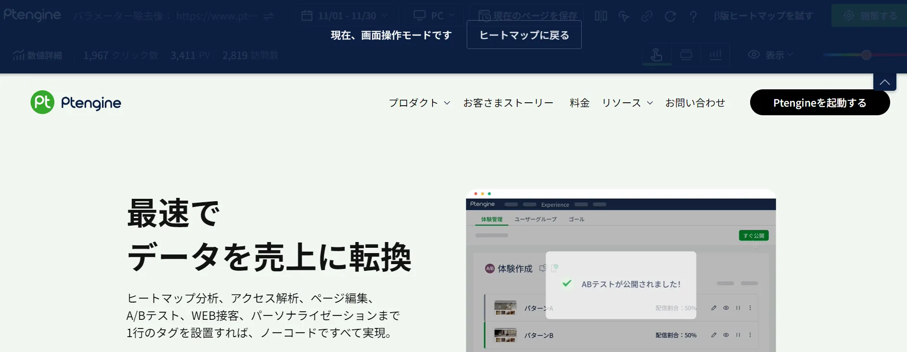Collapse the toolbar with the up chevron
Image resolution: width=907 pixels, height=352 pixels.
[884, 82]
